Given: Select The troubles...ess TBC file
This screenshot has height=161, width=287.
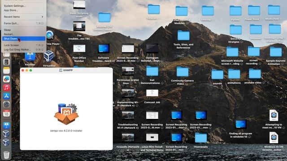Looking at the screenshot, I should point(79,26).
